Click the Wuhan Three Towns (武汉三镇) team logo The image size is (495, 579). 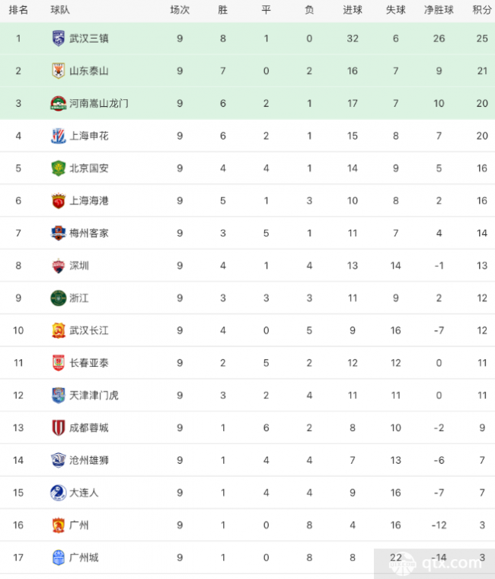pyautogui.click(x=58, y=38)
